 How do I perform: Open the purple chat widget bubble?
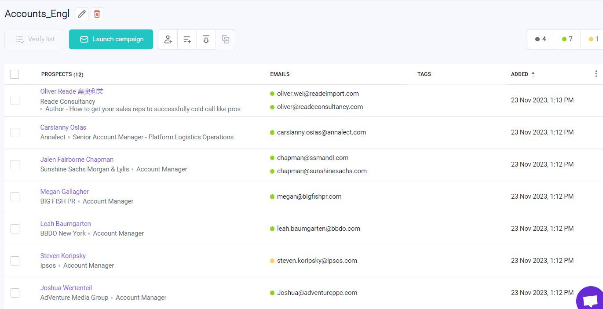pos(589,300)
